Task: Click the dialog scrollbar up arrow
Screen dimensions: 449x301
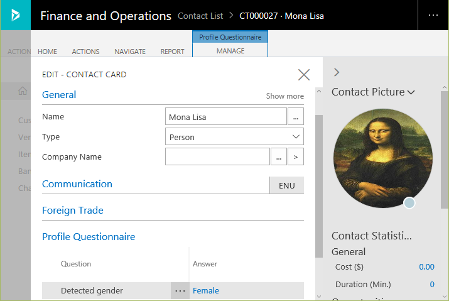Action: pyautogui.click(x=319, y=92)
